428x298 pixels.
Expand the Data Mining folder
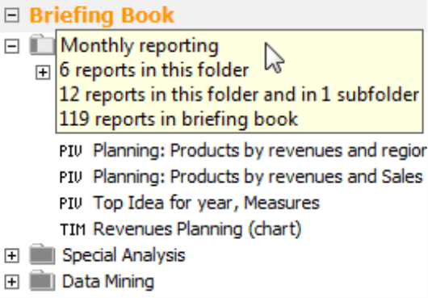tap(12, 282)
